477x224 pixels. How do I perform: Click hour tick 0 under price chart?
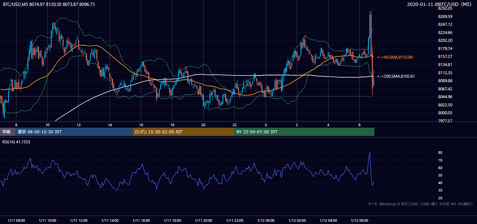coord(266,125)
